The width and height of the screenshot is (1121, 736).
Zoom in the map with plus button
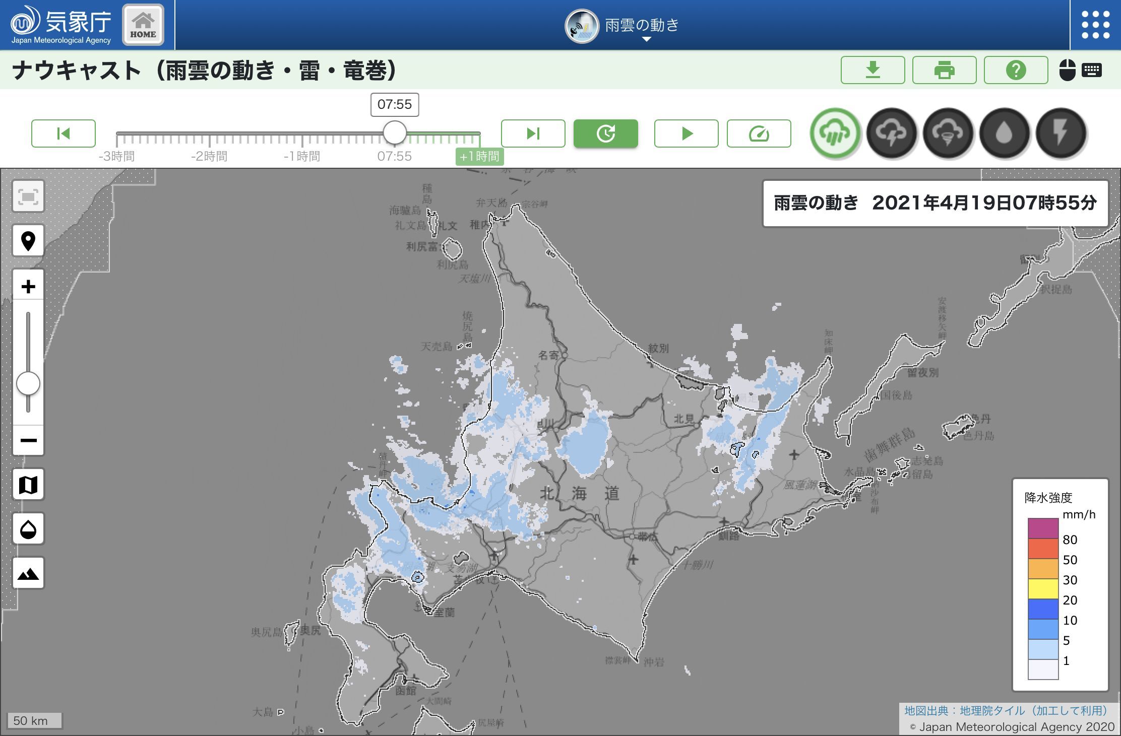pos(28,286)
